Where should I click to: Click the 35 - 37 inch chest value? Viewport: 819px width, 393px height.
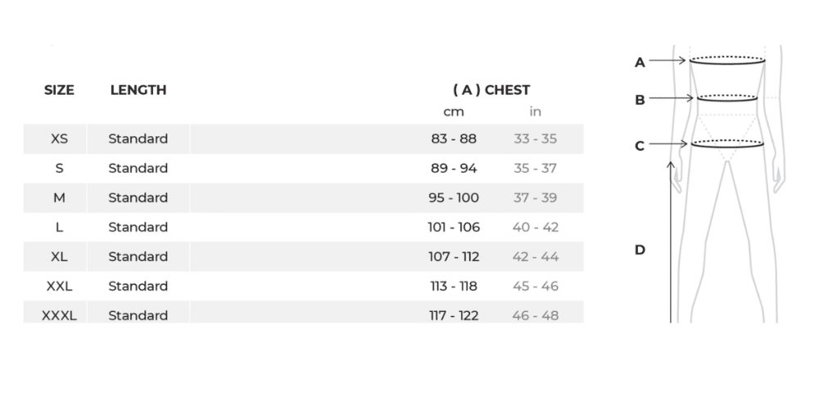coord(536,169)
